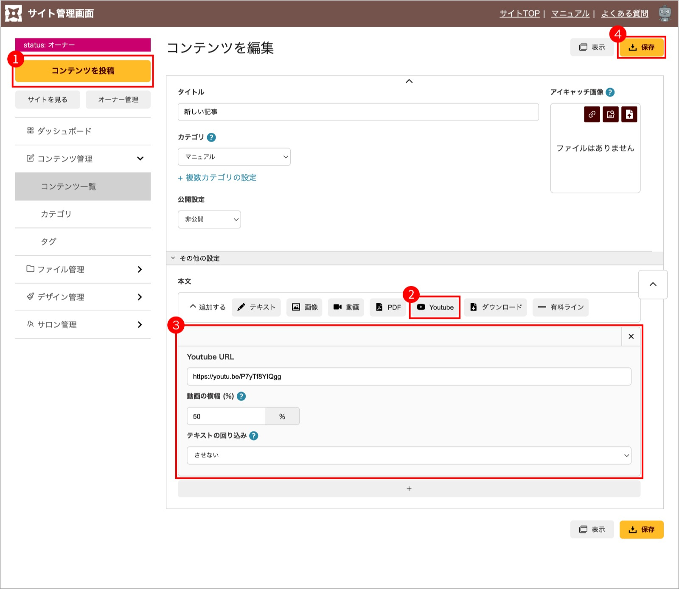Click the link icon for eyecatch image
Viewport: 679px width, 589px height.
(x=592, y=114)
